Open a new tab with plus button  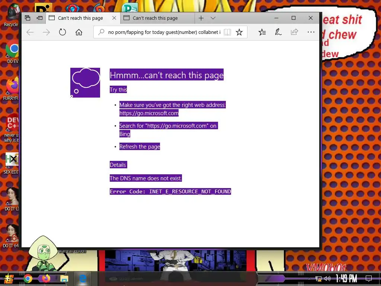(201, 18)
